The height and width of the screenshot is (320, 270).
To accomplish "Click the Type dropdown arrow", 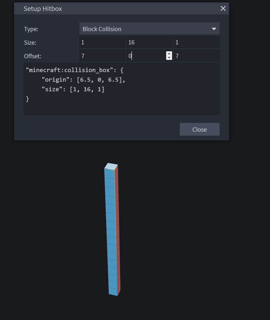I will (214, 29).
